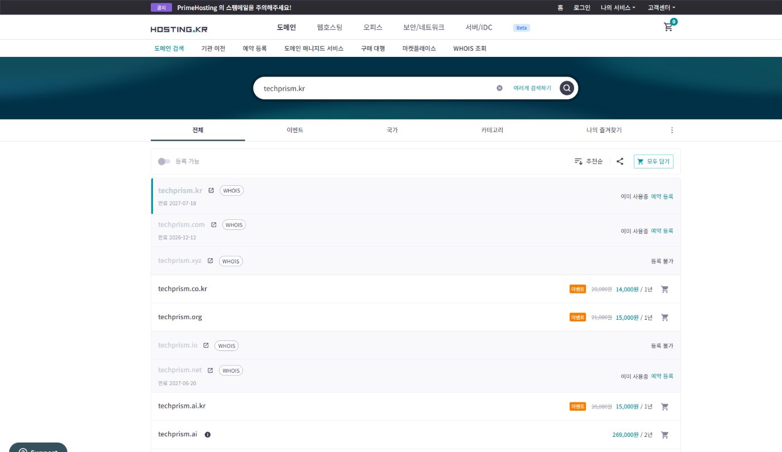Click 예약 등록 link for techprism.com
This screenshot has width=782, height=452.
click(x=662, y=230)
